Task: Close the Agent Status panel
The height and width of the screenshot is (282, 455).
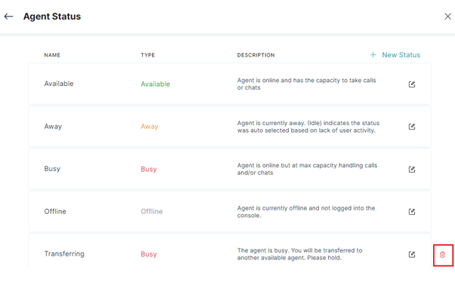Action: pyautogui.click(x=447, y=17)
